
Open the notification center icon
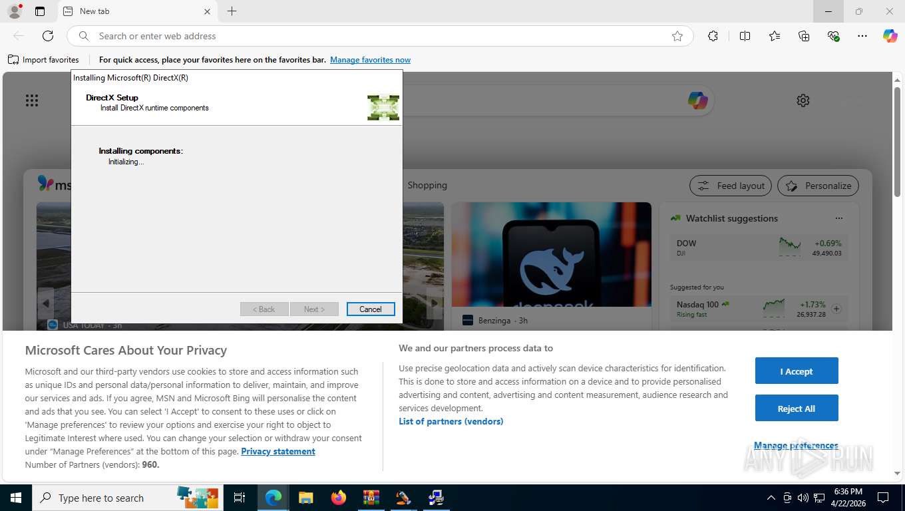[x=883, y=498]
